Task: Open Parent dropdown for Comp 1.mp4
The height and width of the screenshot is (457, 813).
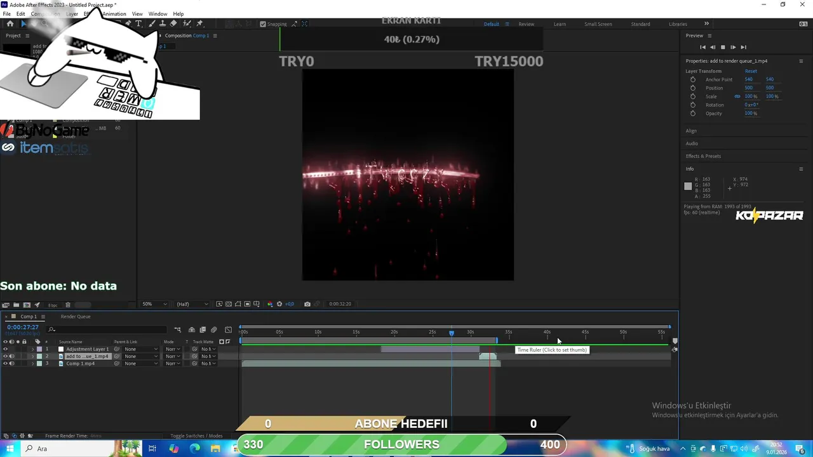Action: tap(140, 364)
